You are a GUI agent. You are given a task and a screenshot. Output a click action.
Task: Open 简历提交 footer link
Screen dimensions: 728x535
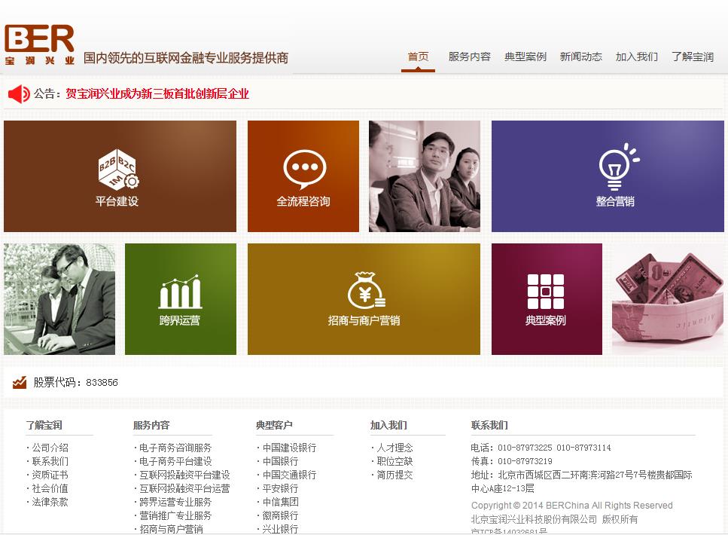(394, 475)
